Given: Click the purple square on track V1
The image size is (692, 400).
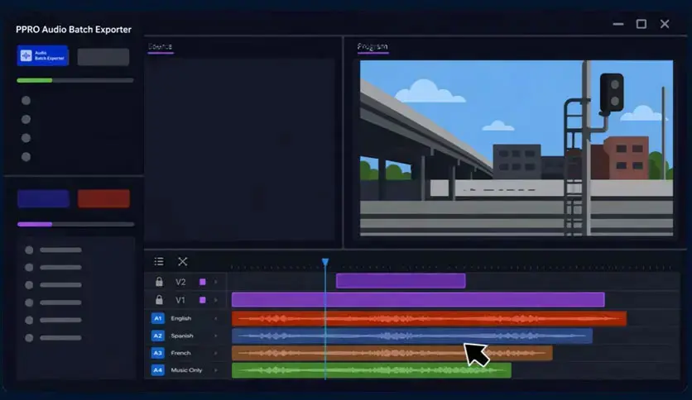Looking at the screenshot, I should coord(203,300).
